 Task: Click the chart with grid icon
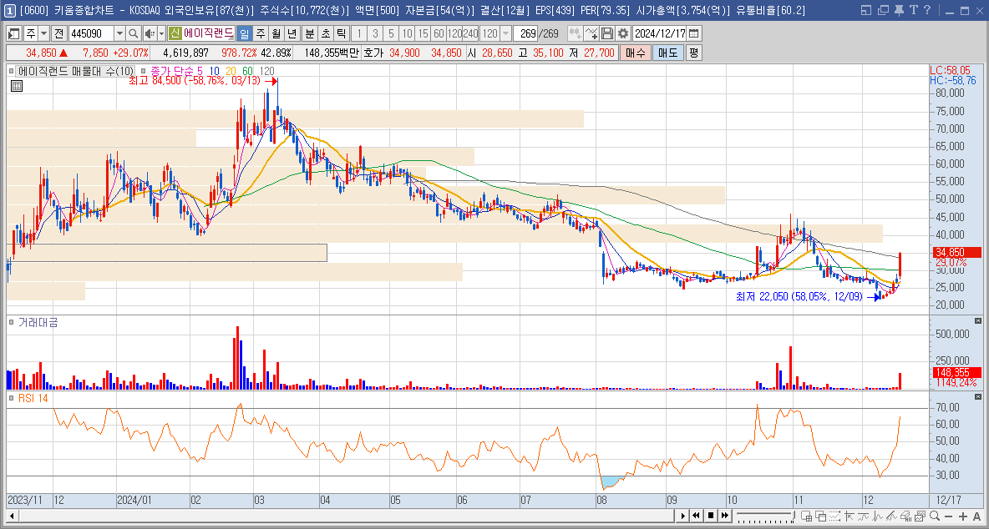click(x=807, y=516)
